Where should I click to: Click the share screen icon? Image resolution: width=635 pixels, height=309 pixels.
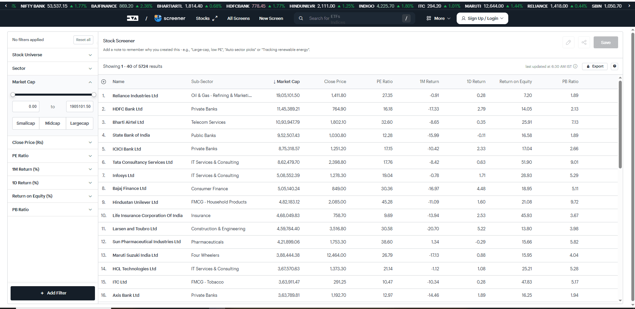tap(584, 42)
